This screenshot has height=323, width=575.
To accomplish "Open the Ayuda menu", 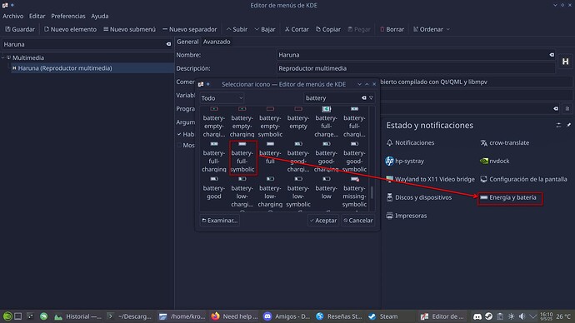I will coord(100,16).
